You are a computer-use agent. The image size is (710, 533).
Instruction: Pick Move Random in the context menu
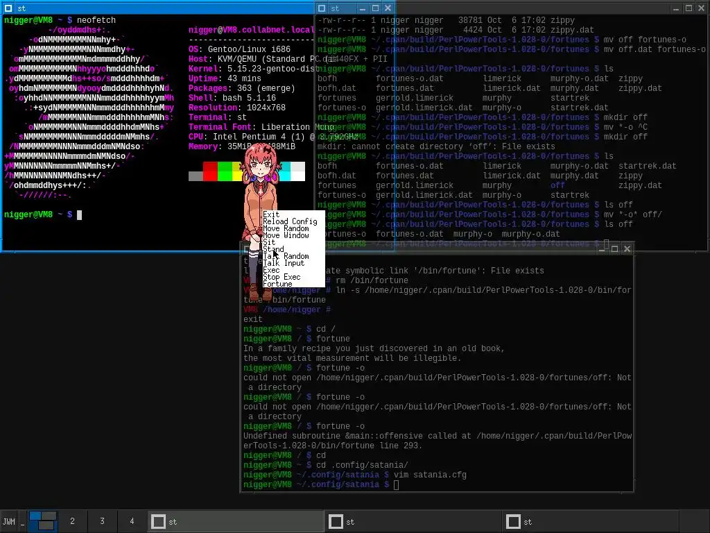(x=286, y=228)
